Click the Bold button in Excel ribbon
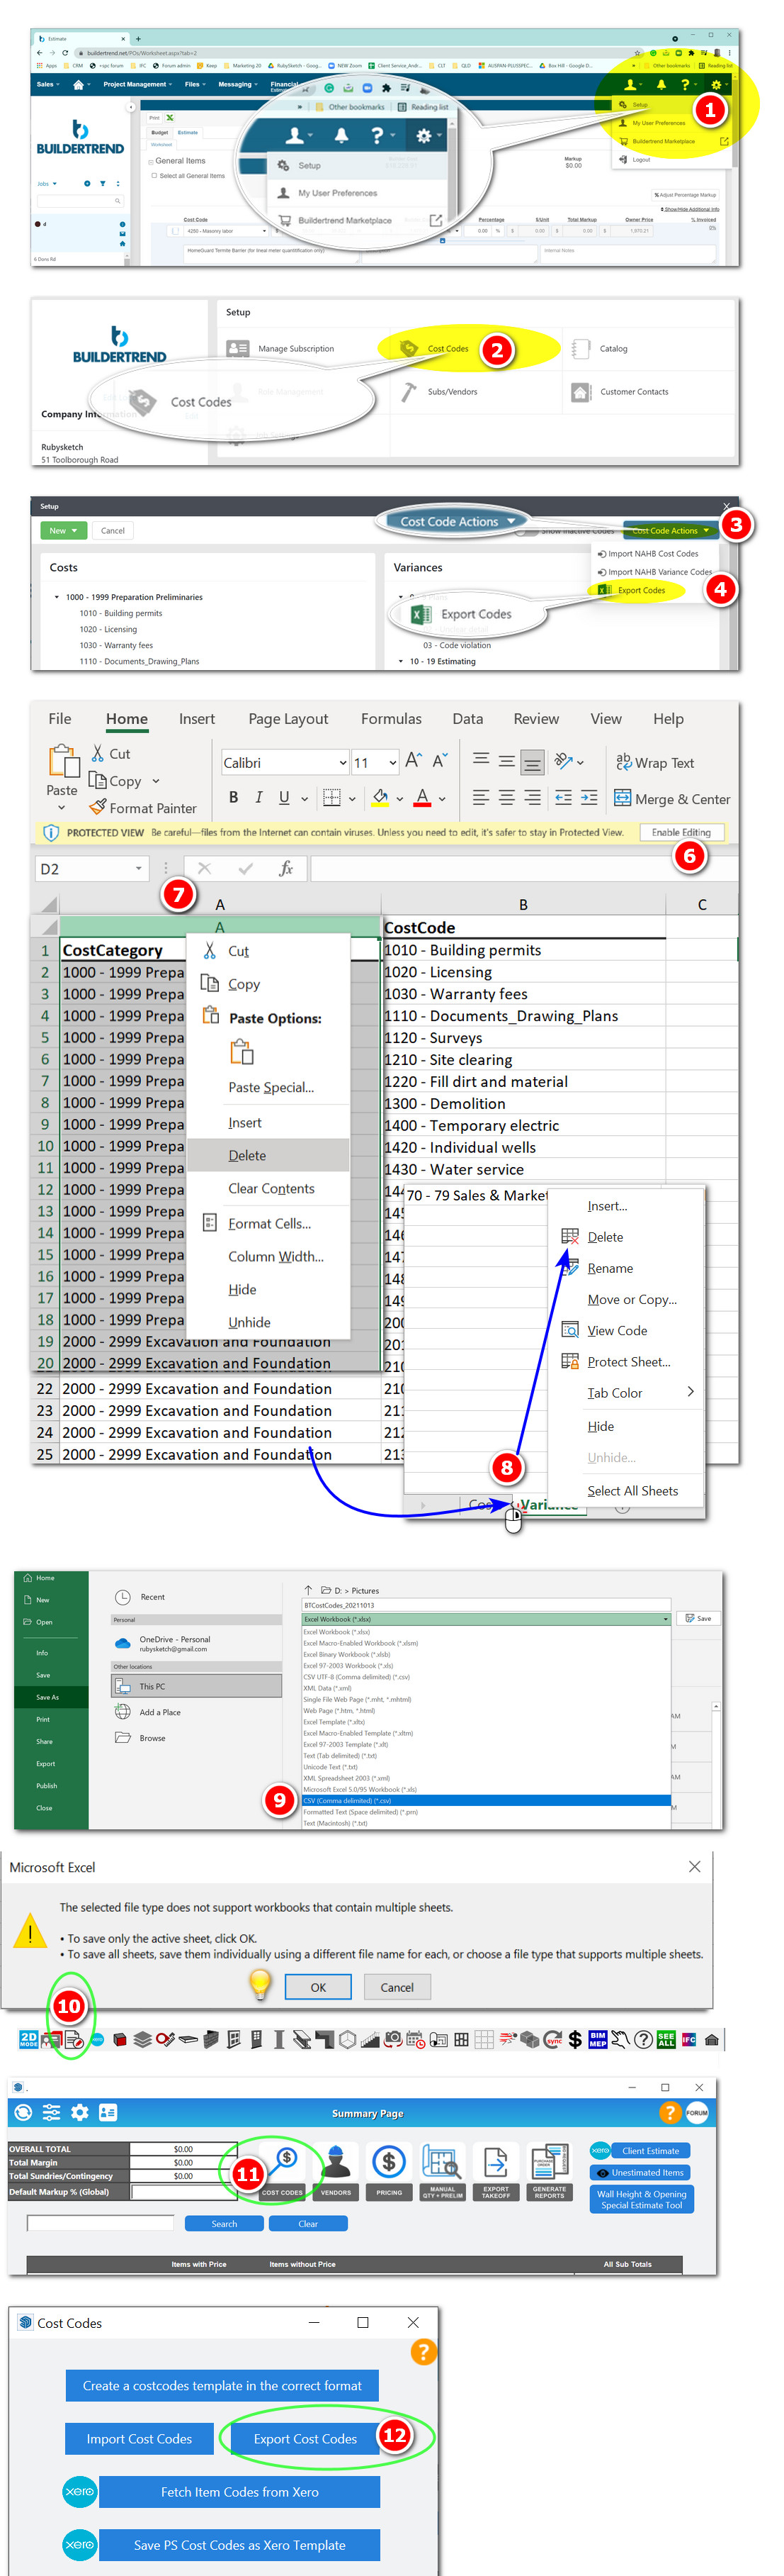 pos(234,797)
